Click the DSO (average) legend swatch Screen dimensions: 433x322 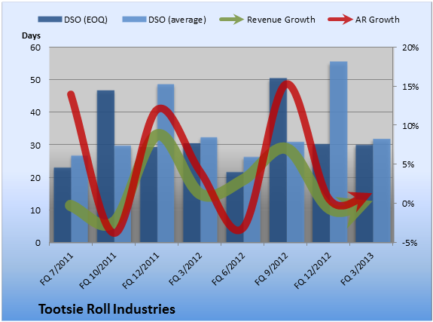(x=134, y=20)
